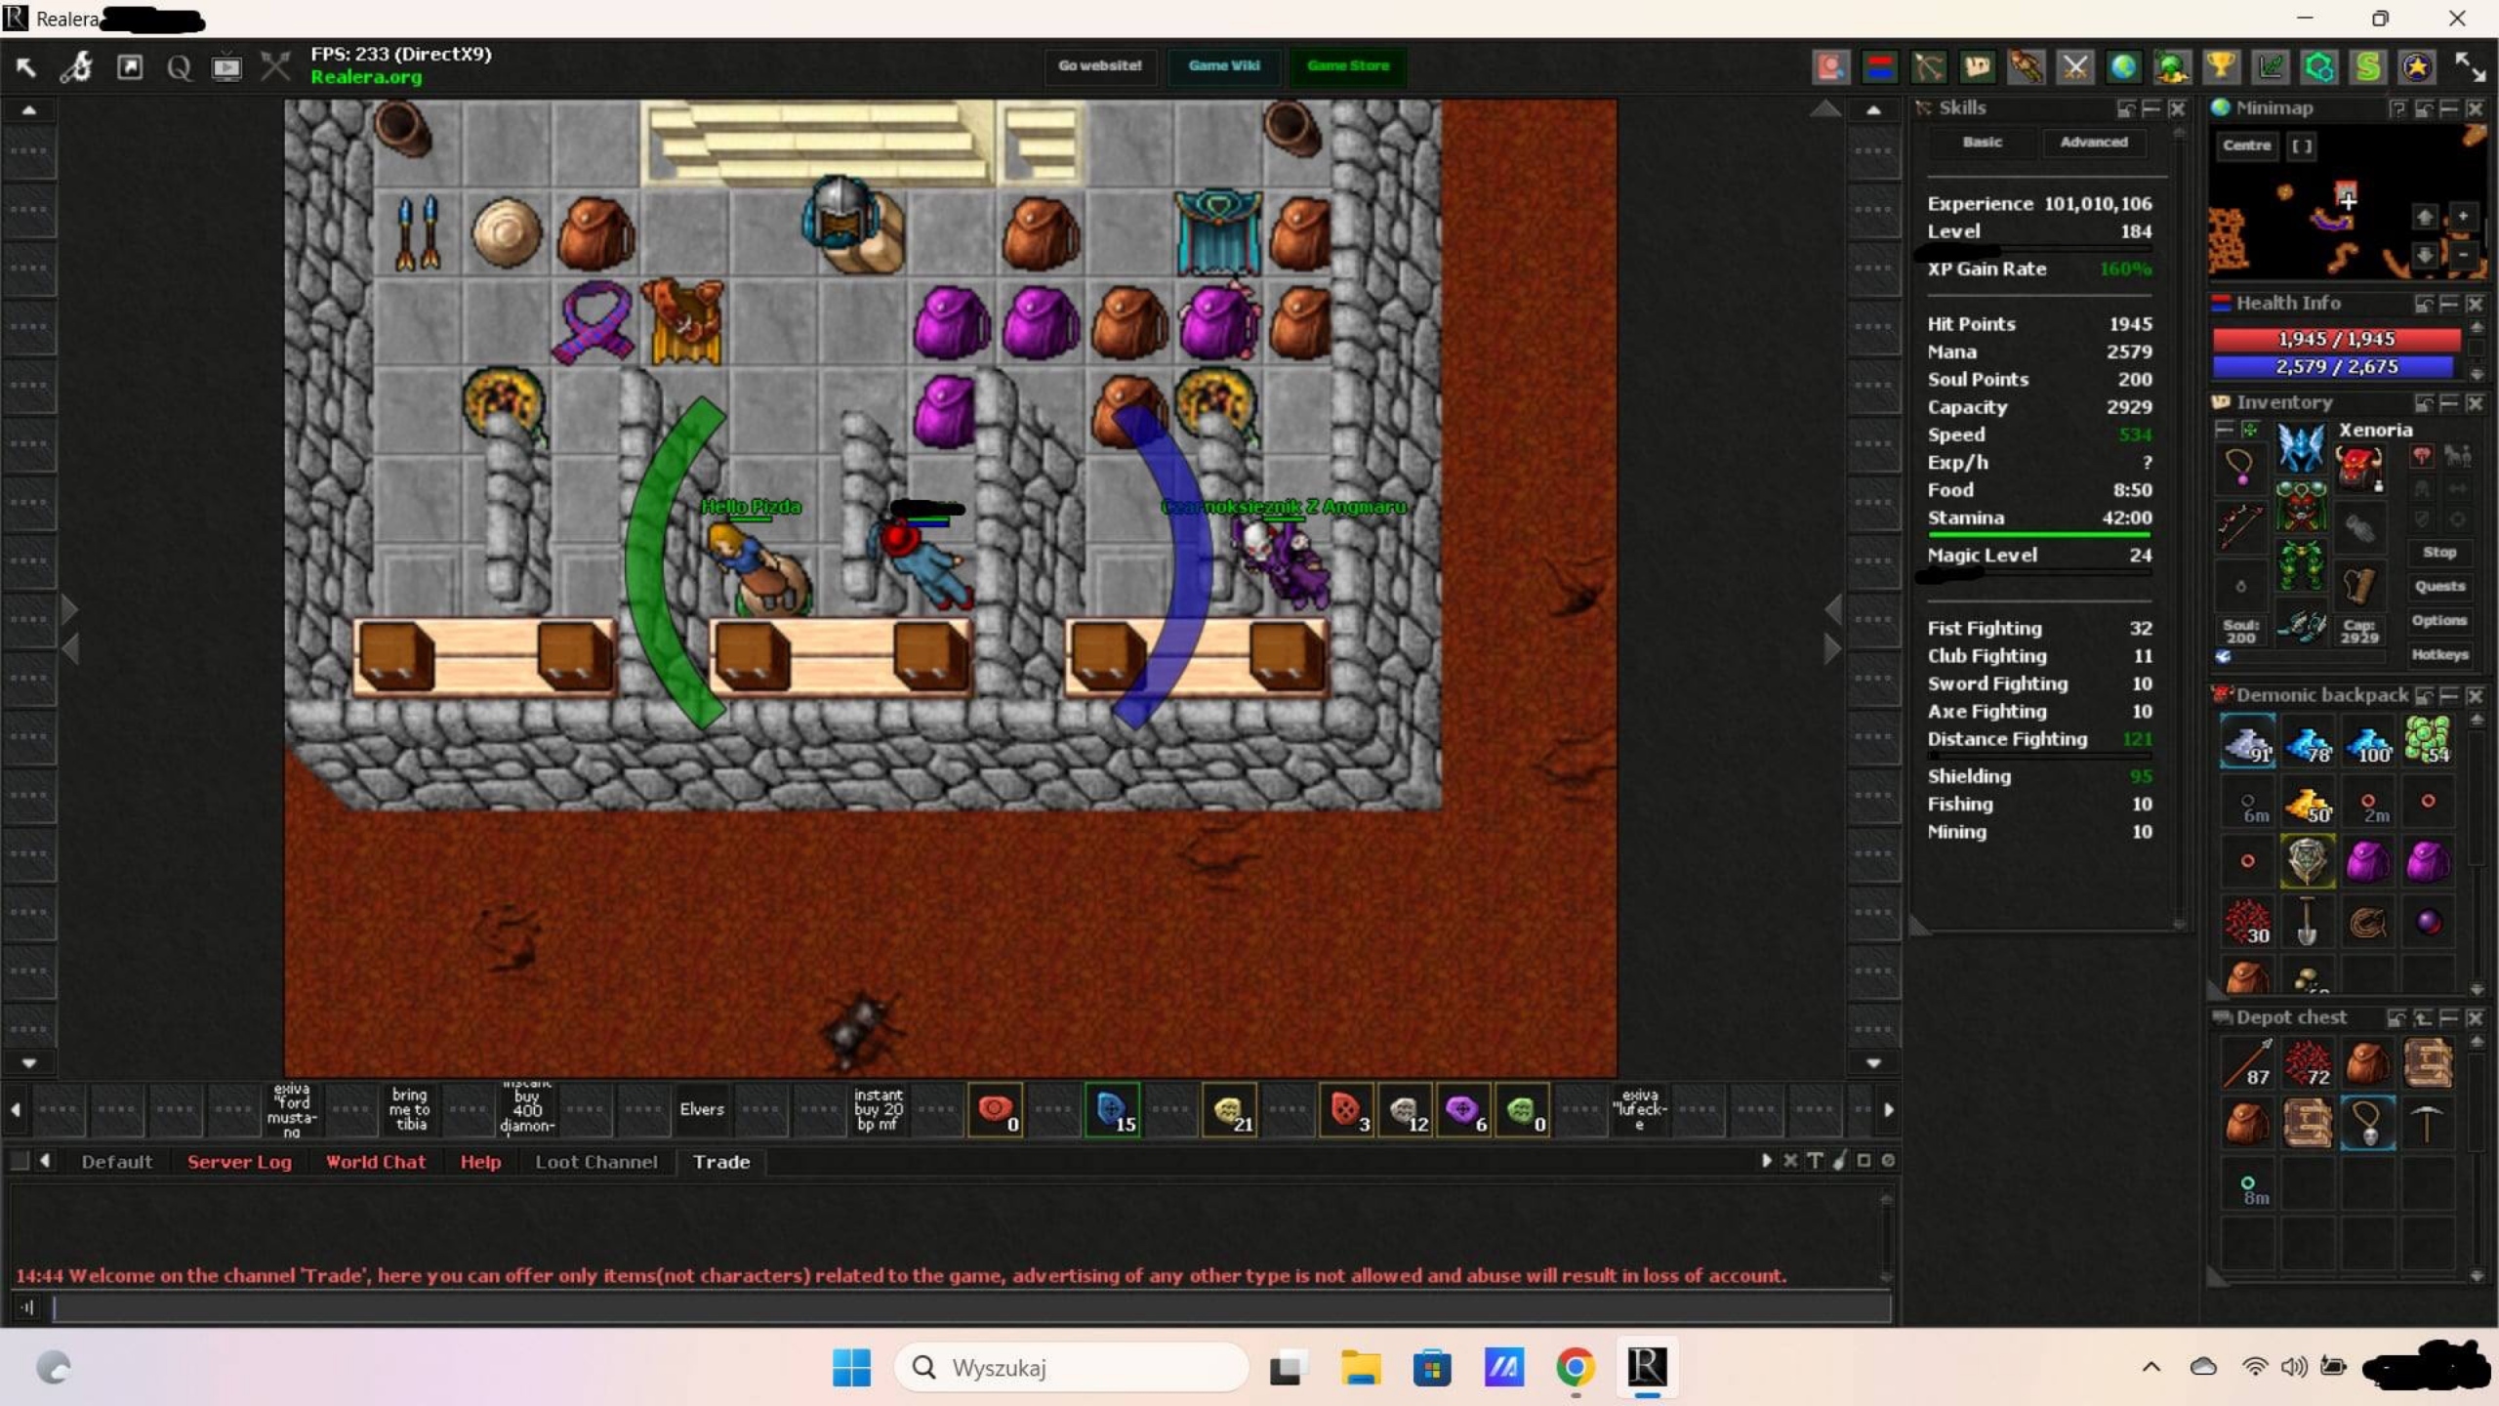
Task: Toggle the lock icon on Skills panel
Action: [2126, 108]
